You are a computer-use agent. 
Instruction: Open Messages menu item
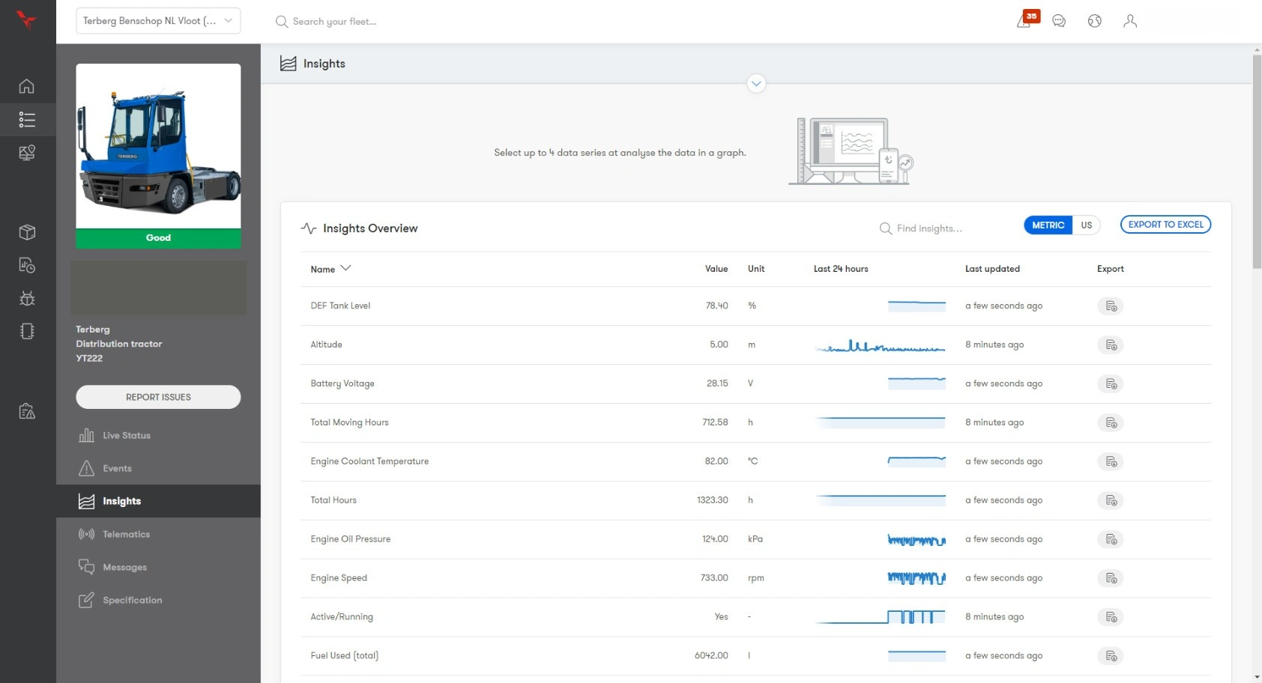158,567
